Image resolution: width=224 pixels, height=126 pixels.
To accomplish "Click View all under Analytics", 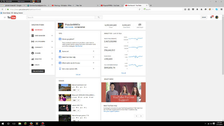I will (x=124, y=73).
